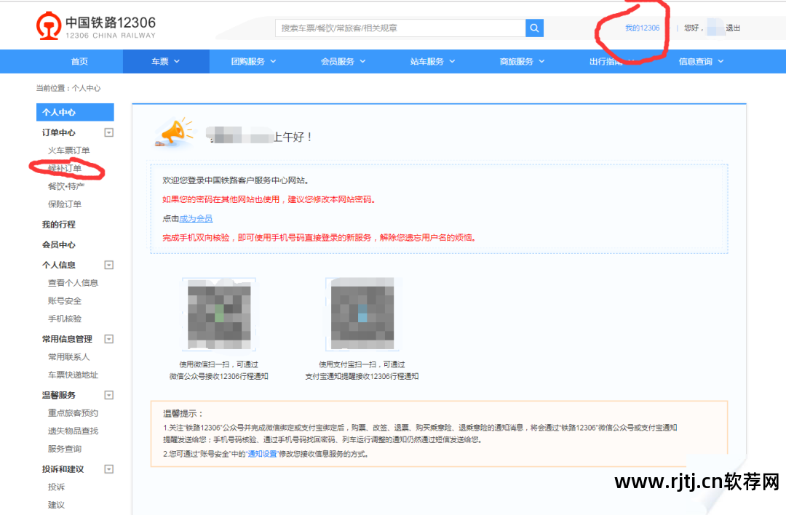This screenshot has width=786, height=515.
Task: Select 会员服务 in the navigation bar
Action: [x=342, y=62]
